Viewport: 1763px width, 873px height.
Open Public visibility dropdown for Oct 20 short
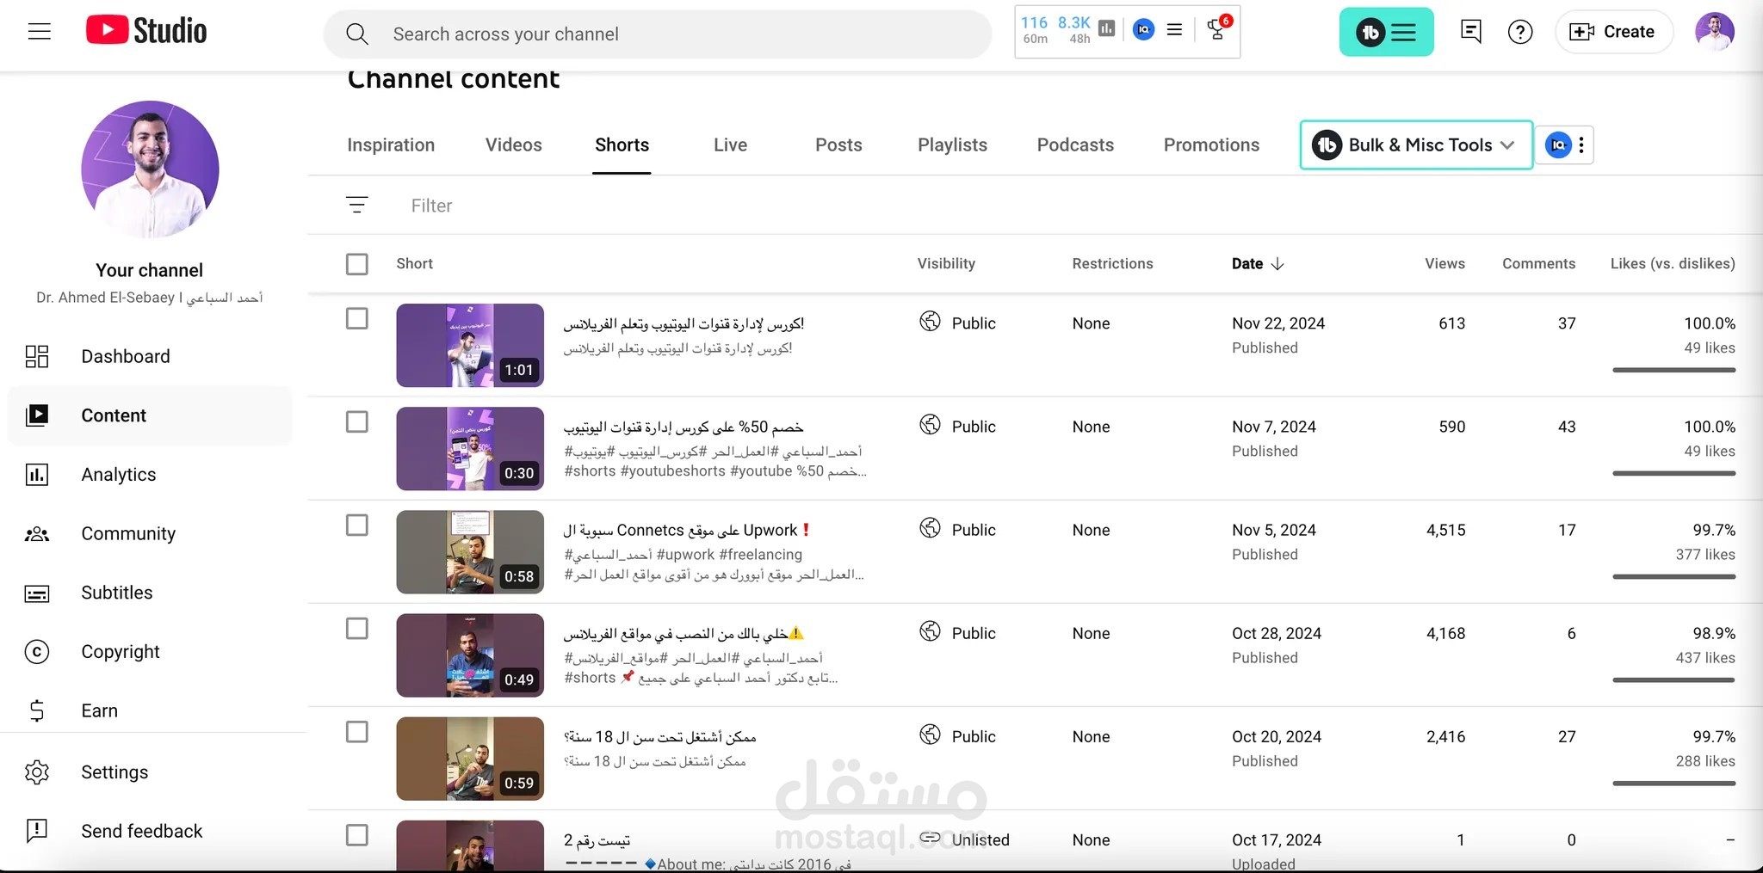click(x=958, y=735)
